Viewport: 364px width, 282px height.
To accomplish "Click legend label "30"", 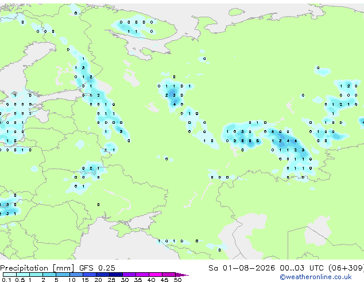I will click(x=125, y=280).
